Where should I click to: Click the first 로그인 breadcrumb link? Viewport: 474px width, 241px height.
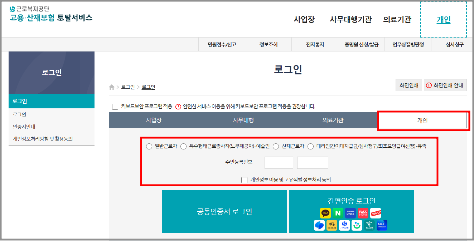128,87
